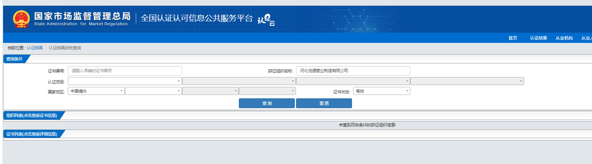Click the 认证结果综合查询 breadcrumb text
This screenshot has height=164, width=592.
[65, 48]
